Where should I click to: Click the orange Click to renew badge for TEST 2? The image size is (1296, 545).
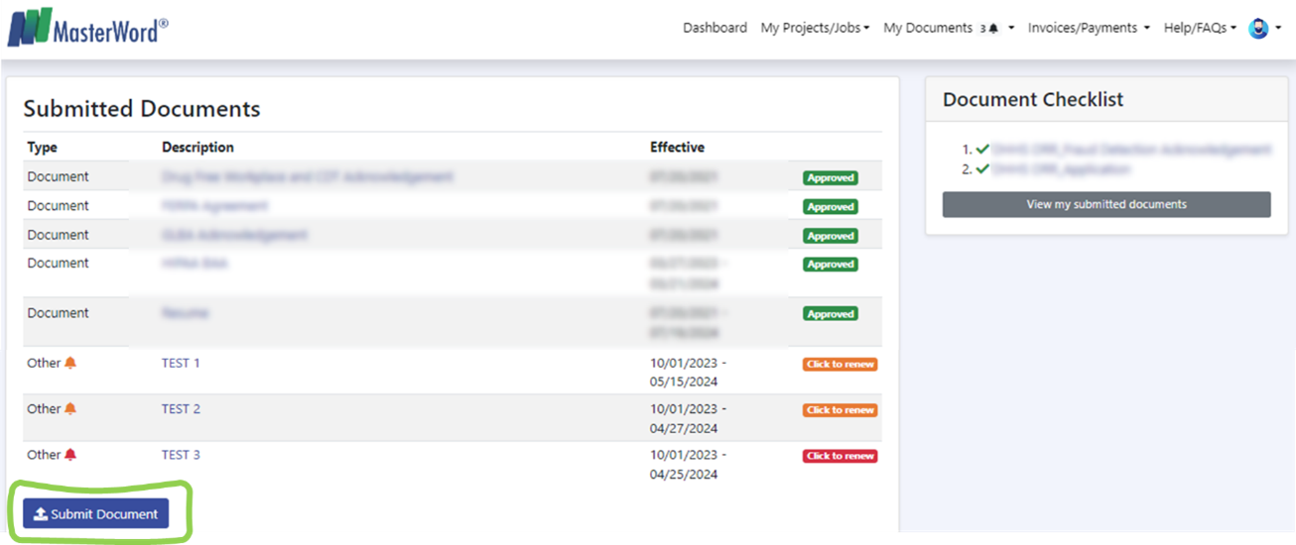[x=840, y=410]
